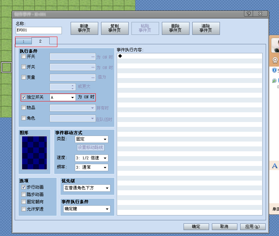Click the selected map tile cursor

[x=6, y=67]
